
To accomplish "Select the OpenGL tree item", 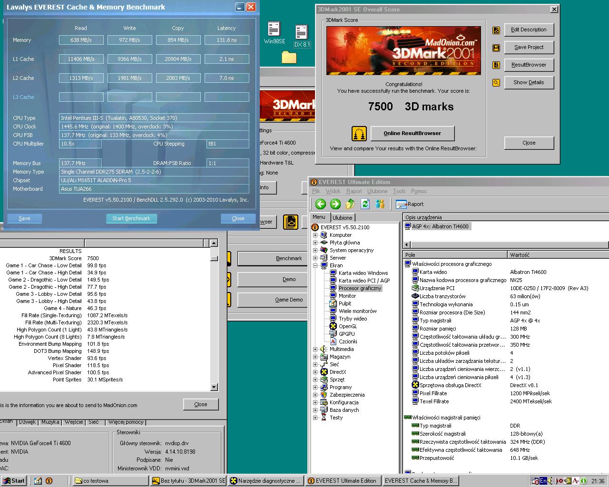I will coord(348,326).
